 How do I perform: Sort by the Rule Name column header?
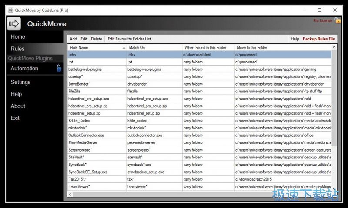pyautogui.click(x=78, y=47)
